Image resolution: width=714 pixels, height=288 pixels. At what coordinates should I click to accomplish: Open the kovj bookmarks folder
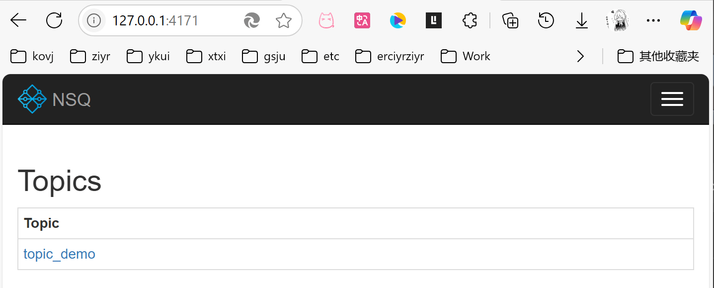click(x=32, y=57)
